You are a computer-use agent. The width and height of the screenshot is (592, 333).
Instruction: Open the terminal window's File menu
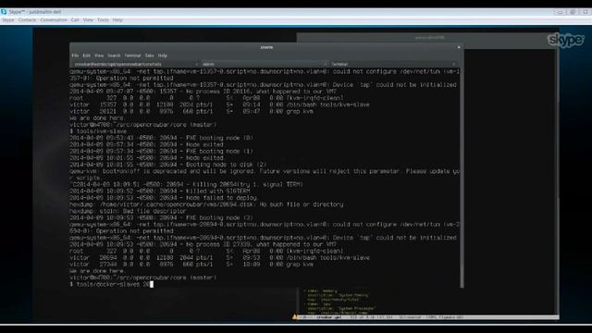(x=75, y=55)
